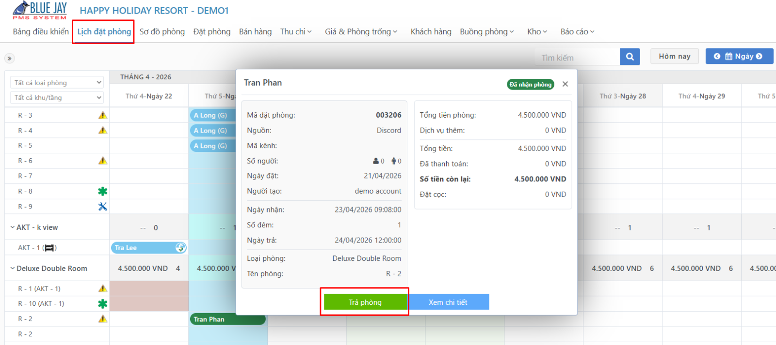Click the blue search magnifier button
The height and width of the screenshot is (345, 776).
[630, 57]
